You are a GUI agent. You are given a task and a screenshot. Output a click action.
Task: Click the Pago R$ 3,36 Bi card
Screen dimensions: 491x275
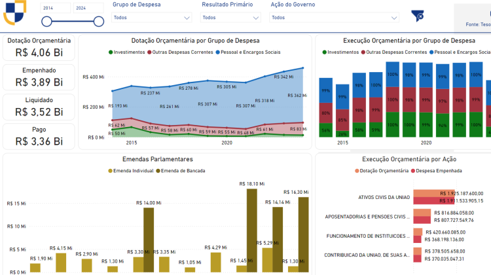pos(39,136)
